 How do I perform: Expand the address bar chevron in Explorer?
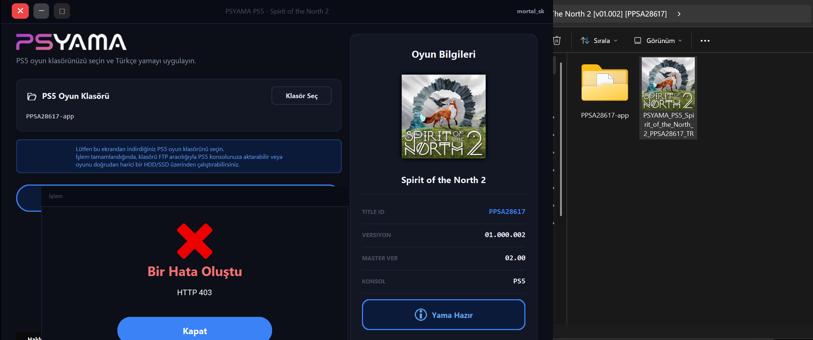click(x=679, y=14)
